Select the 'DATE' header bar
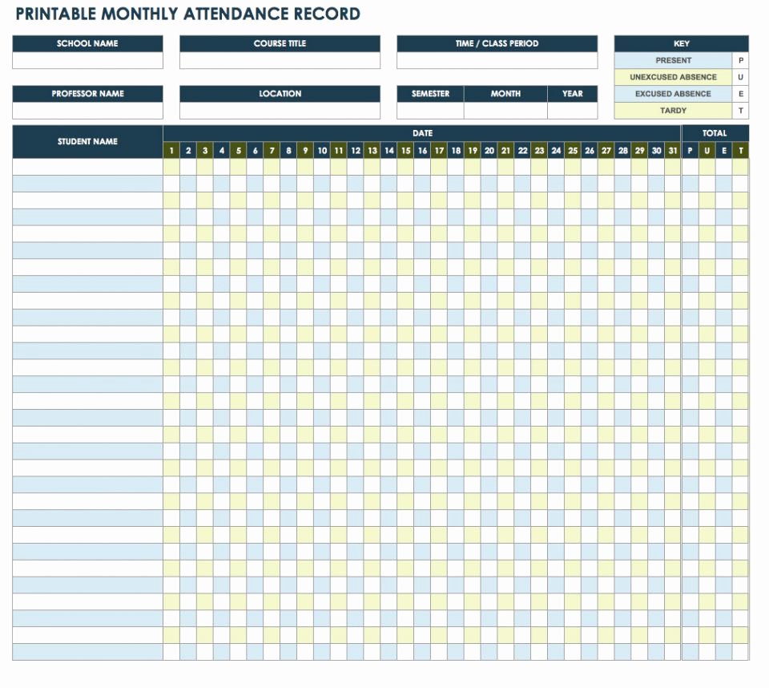 coord(422,133)
